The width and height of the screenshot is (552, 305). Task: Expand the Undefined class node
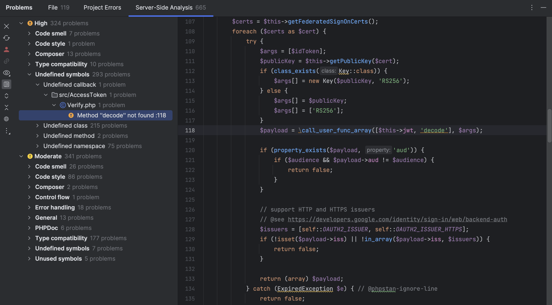(x=38, y=126)
